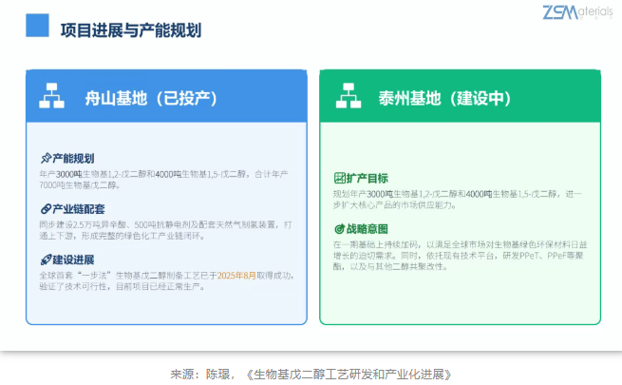Image resolution: width=622 pixels, height=385 pixels.
Task: Click the ZSMaterials logo
Action: click(x=577, y=12)
